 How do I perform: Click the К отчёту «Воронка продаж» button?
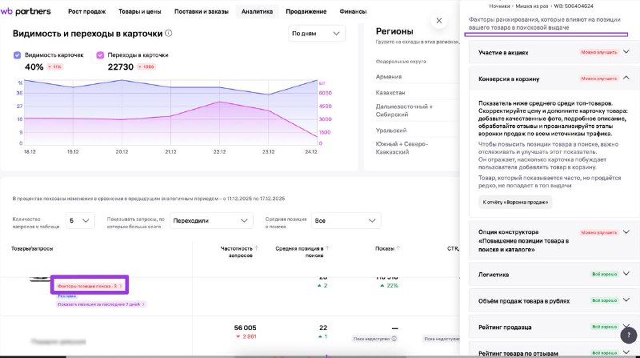point(516,203)
